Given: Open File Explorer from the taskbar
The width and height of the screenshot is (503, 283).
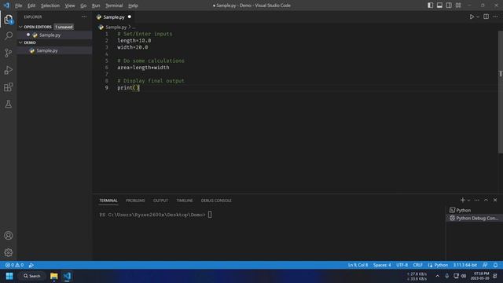Looking at the screenshot, I should point(54,276).
